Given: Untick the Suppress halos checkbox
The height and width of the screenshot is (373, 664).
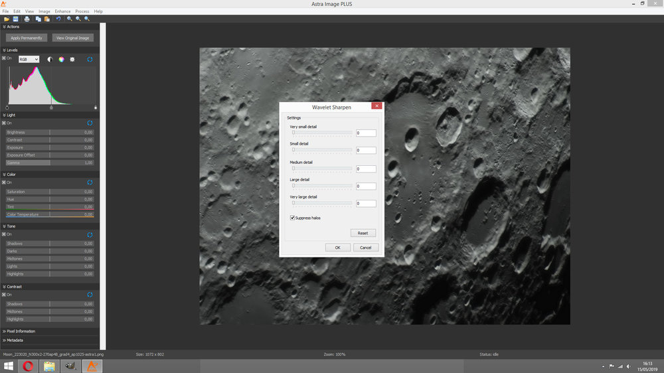Looking at the screenshot, I should pyautogui.click(x=292, y=218).
